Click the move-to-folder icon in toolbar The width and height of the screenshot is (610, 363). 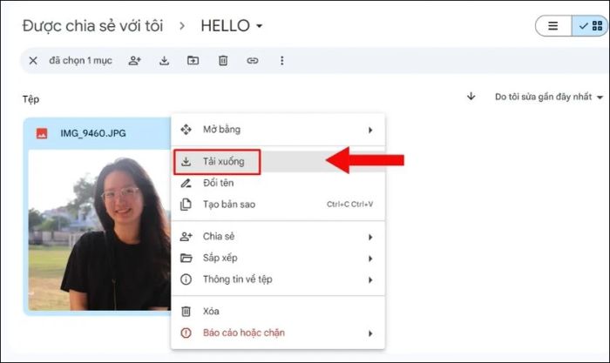click(x=193, y=61)
